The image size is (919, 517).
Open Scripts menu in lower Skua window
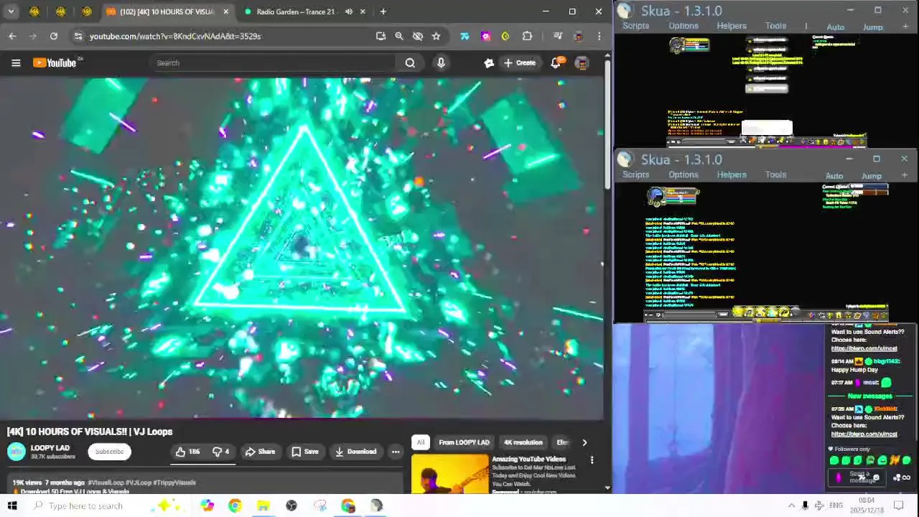[x=635, y=174]
